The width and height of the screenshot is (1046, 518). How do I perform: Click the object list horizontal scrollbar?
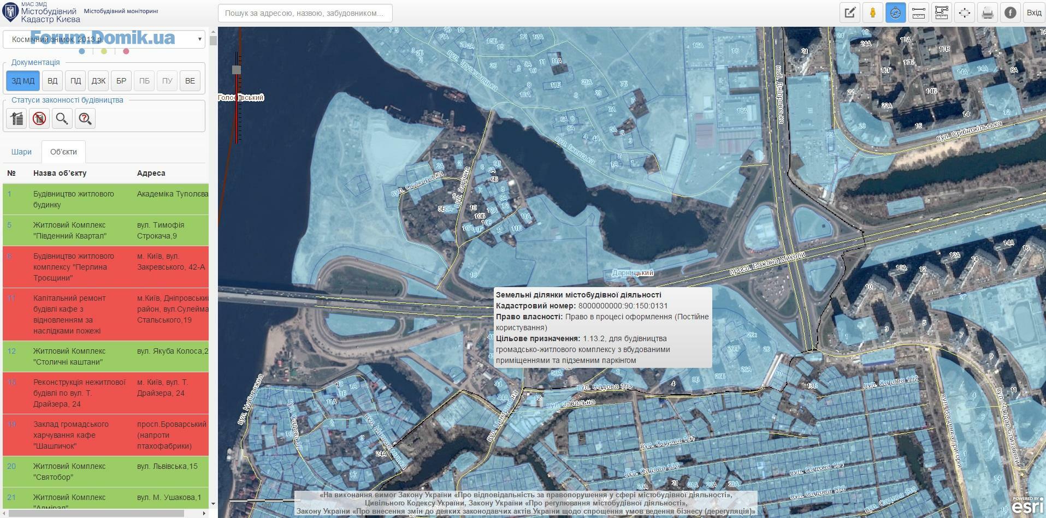point(97,514)
